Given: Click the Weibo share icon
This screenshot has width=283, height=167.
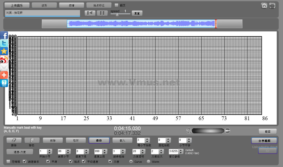Looking at the screenshot, I should pos(4,59).
